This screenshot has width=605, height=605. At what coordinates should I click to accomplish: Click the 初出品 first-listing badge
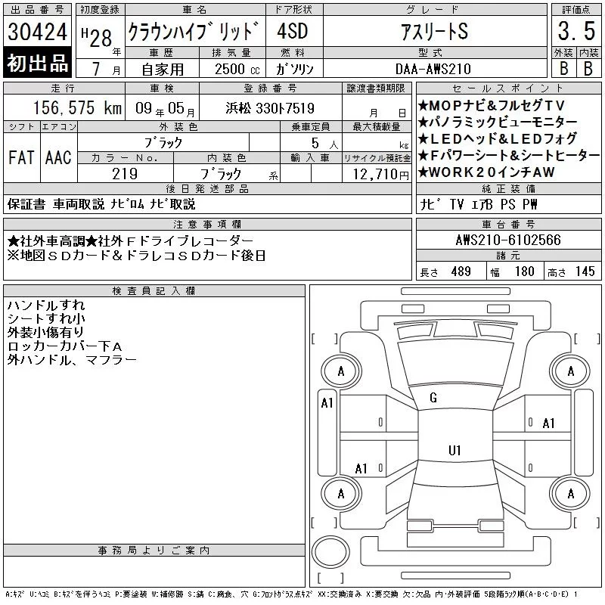click(37, 63)
